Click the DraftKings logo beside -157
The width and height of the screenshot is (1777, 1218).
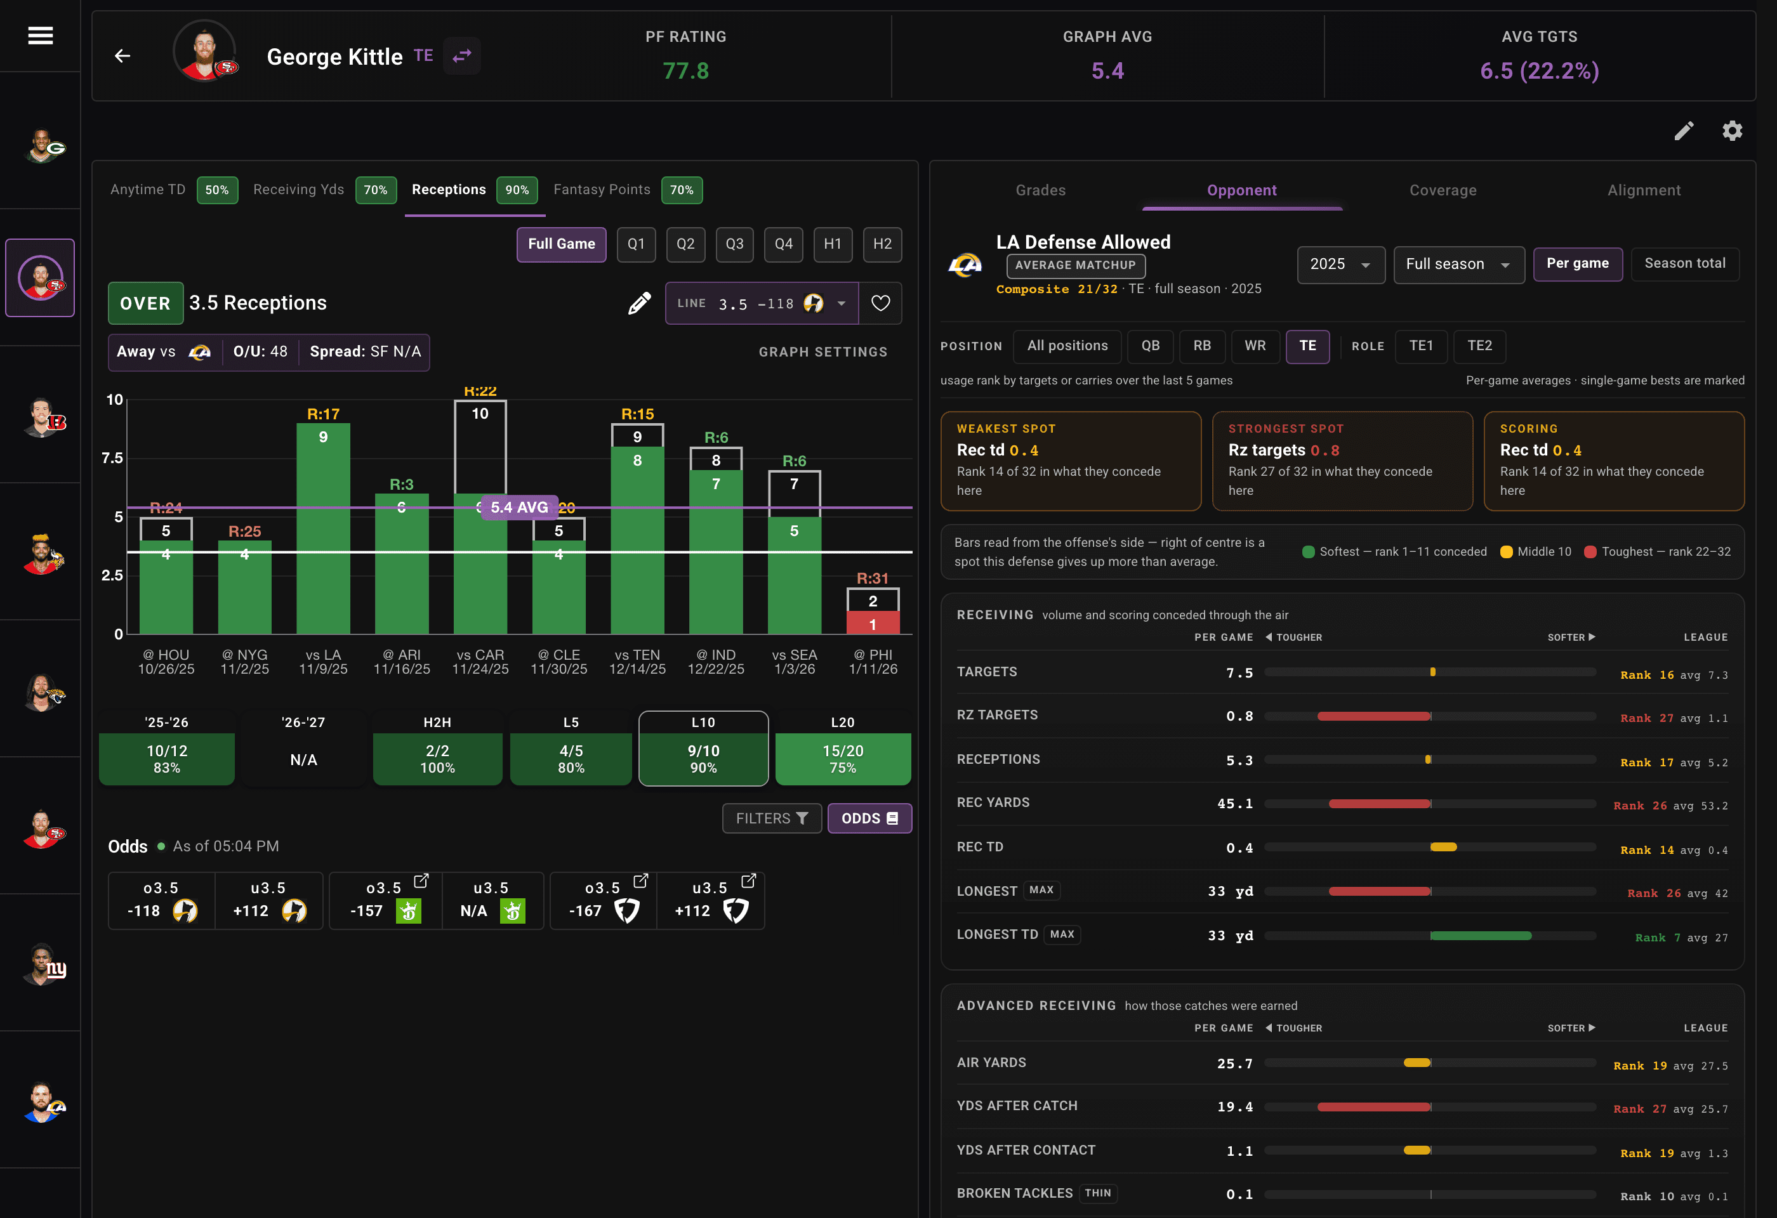(408, 911)
